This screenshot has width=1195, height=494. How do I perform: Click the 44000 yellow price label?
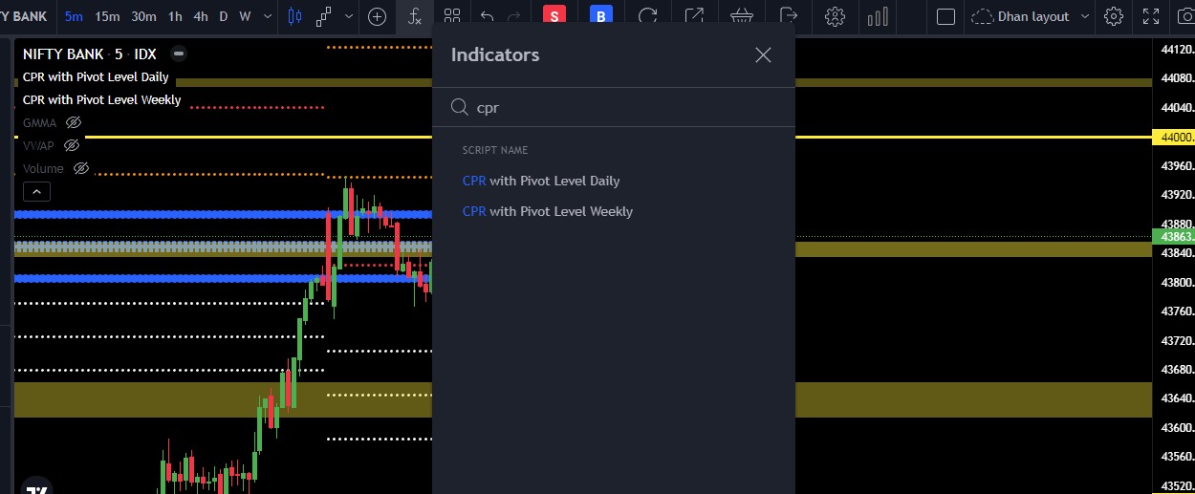click(x=1173, y=138)
